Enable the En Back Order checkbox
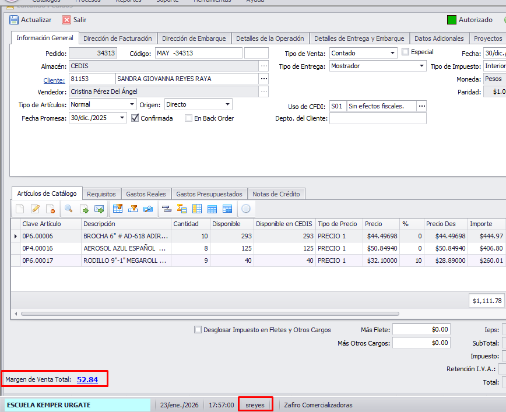Viewport: 506px width, 412px height. coord(188,118)
